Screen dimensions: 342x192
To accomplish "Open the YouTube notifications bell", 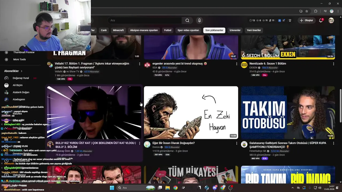I will click(321, 20).
